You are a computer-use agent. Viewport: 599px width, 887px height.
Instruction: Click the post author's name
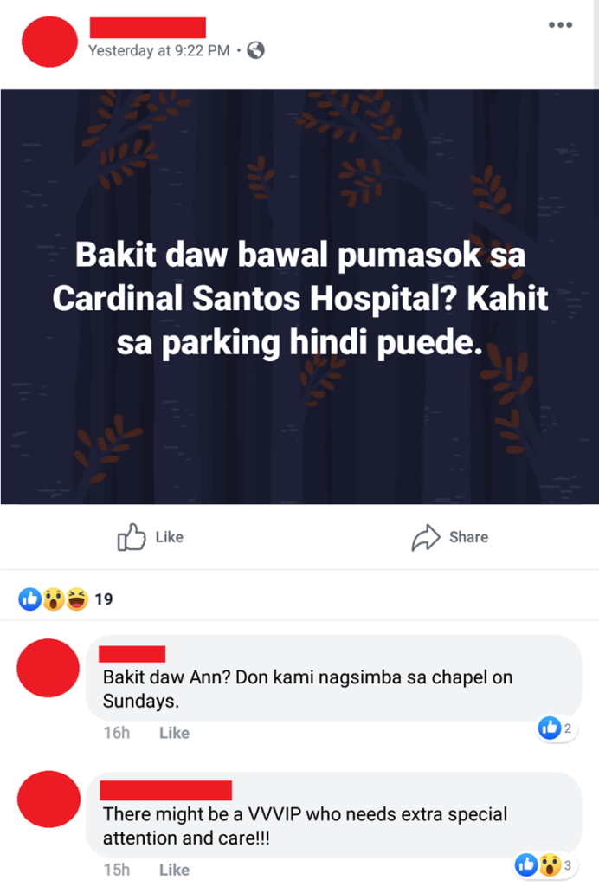[x=147, y=28]
